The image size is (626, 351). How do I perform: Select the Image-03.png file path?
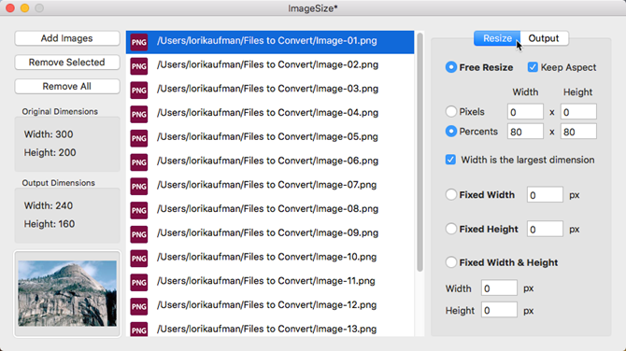coord(267,89)
